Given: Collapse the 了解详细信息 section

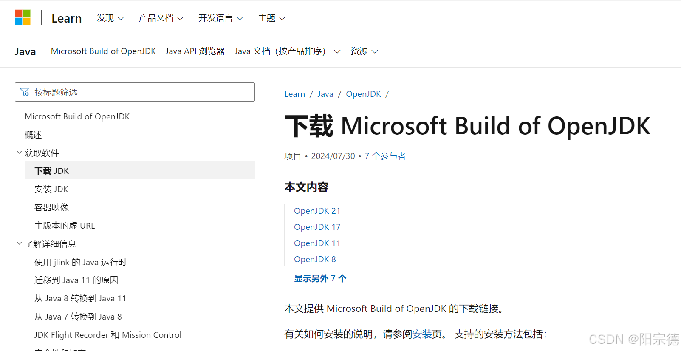Looking at the screenshot, I should (46, 244).
